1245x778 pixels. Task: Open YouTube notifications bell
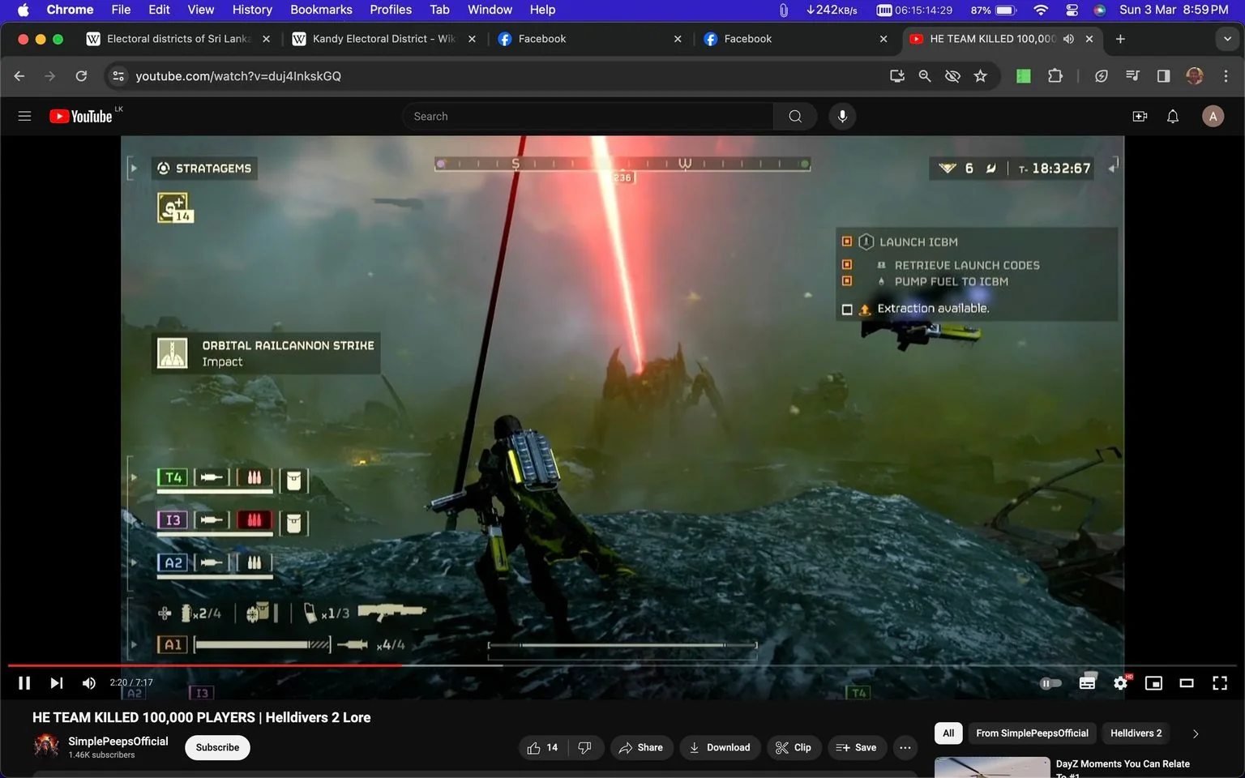coord(1172,116)
